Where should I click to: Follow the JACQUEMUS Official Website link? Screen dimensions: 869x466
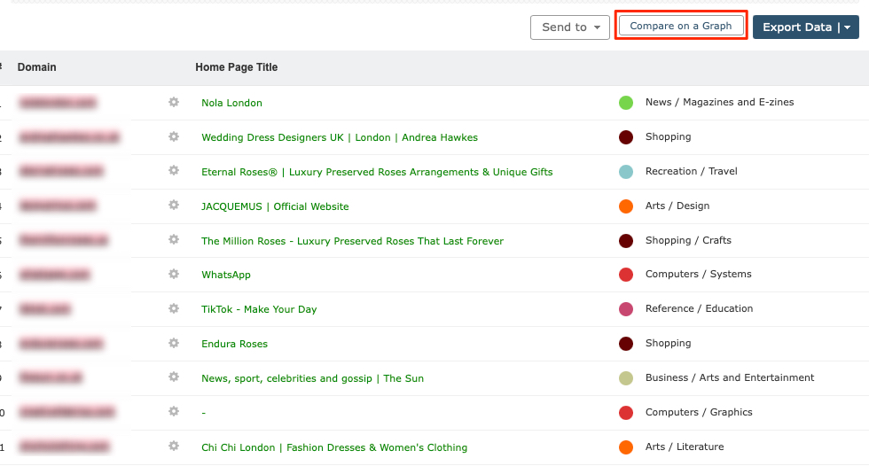click(275, 206)
